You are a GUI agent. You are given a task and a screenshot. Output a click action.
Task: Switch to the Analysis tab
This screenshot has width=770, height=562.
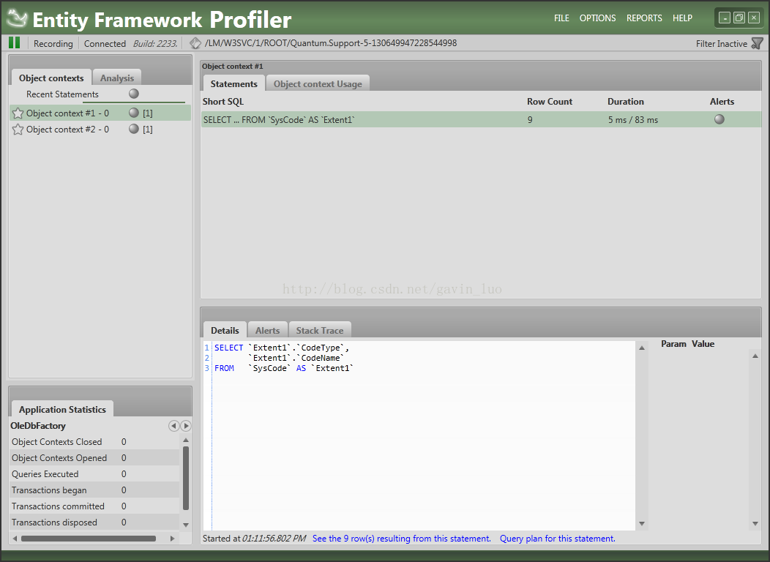(x=117, y=78)
